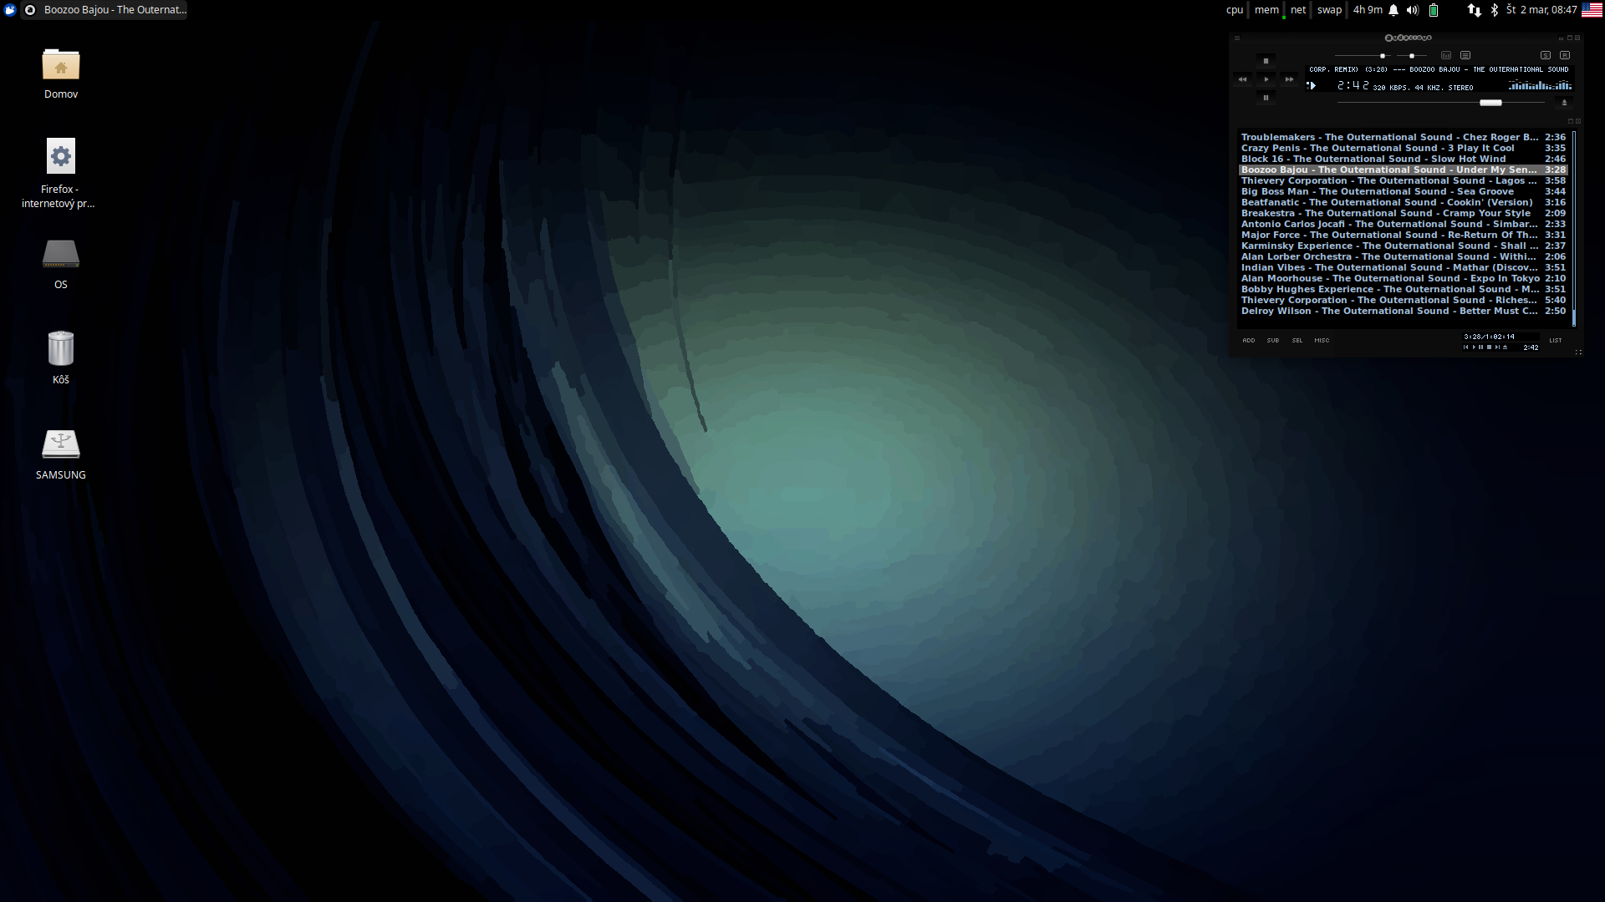Select Block 16 - Slow Hot Wind track
1605x902 pixels.
[x=1403, y=159]
